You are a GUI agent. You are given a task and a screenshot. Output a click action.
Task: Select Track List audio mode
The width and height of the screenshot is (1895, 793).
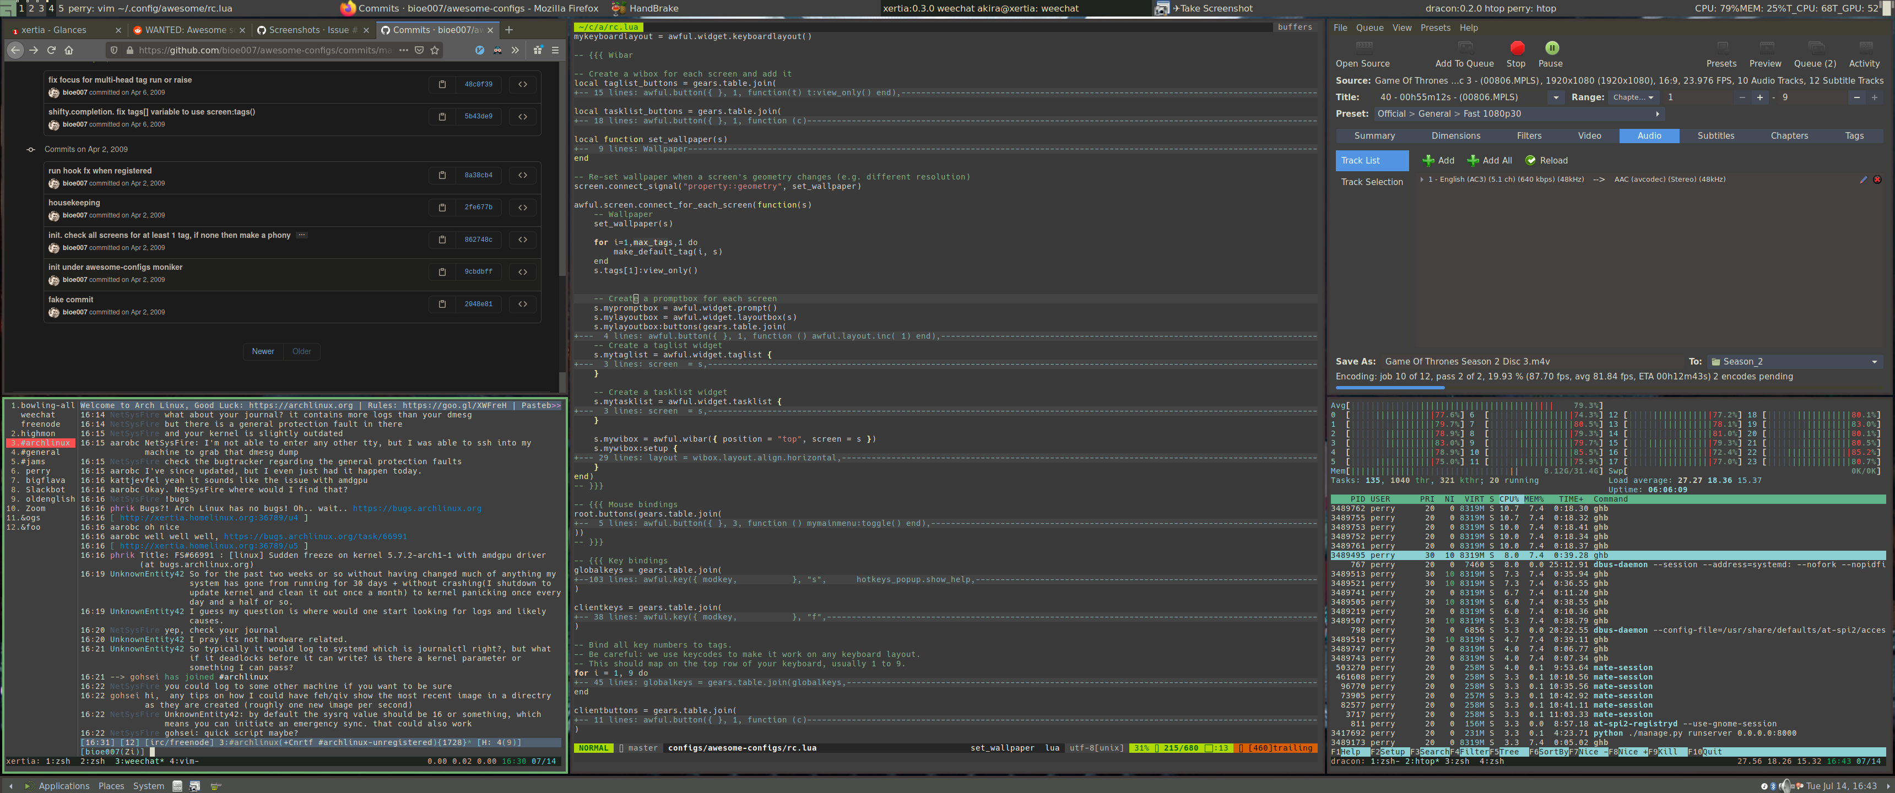[1372, 160]
